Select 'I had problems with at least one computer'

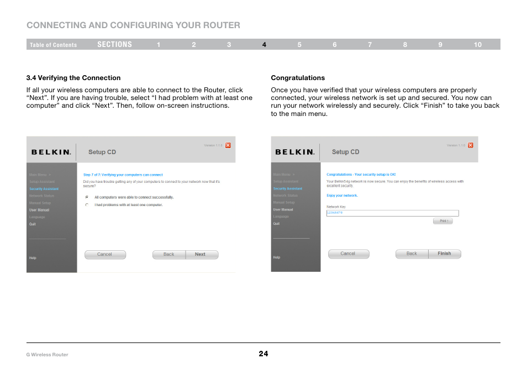(x=87, y=205)
